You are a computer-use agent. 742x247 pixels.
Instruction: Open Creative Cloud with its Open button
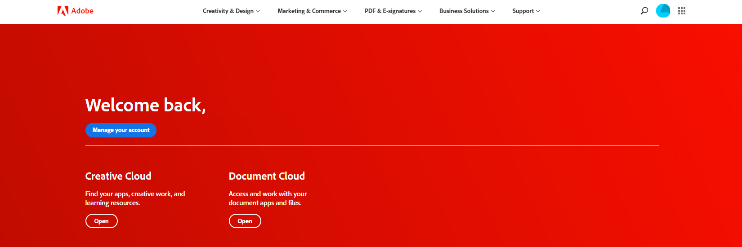pos(102,221)
